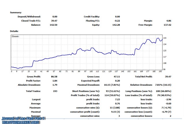The height and width of the screenshot is (124, 184).
Task: Select the Balance value 142.50
Action: (53, 25)
